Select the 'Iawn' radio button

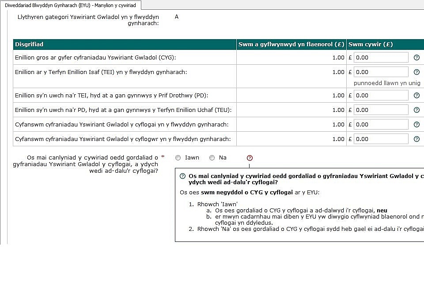point(178,158)
